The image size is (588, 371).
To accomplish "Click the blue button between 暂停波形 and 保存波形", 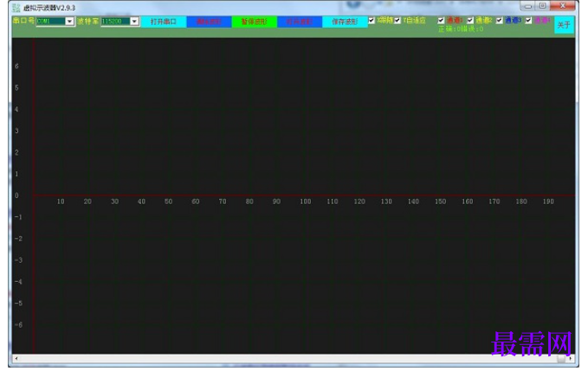I will click(x=300, y=22).
